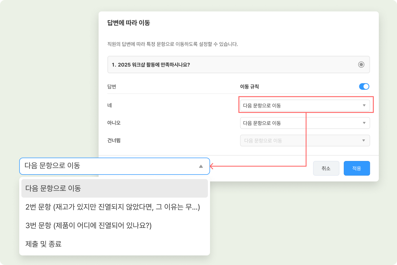Toggle the 이동 규칙 switch
Viewport: 397px width, 265px height.
tap(364, 86)
